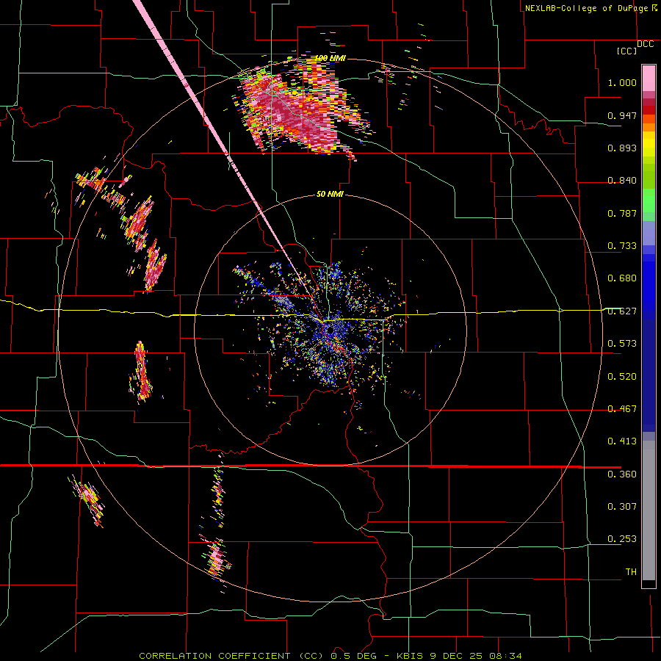Select the 0.947 legend value
The height and width of the screenshot is (661, 661).
coord(622,115)
